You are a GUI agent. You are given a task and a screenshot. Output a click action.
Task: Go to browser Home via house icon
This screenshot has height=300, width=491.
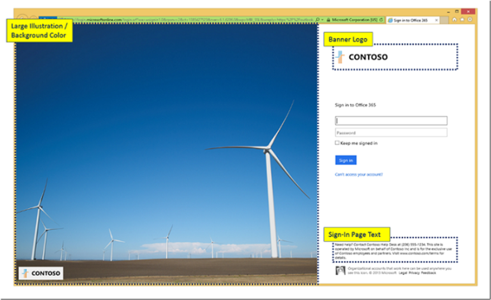click(x=454, y=20)
